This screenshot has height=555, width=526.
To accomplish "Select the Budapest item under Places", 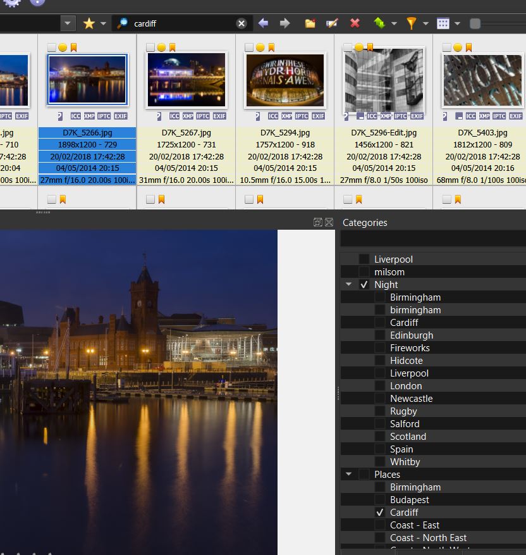I will coord(411,500).
